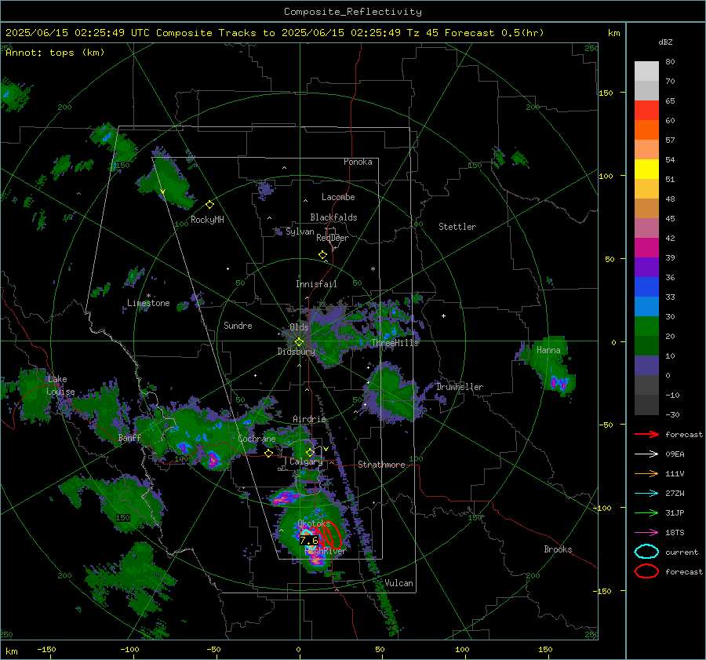The width and height of the screenshot is (706, 660).
Task: Click the Sylvan map label
Action: [300, 232]
